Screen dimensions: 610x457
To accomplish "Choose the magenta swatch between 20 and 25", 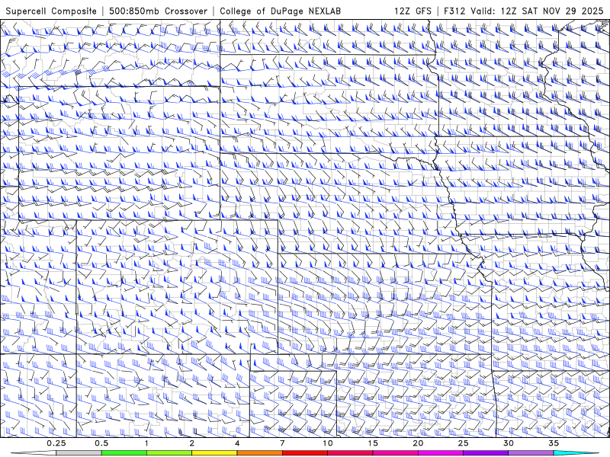I will point(441,453).
